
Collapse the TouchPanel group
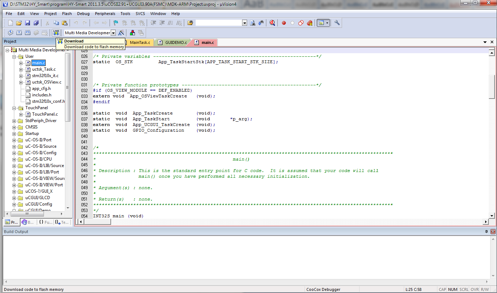click(x=14, y=108)
